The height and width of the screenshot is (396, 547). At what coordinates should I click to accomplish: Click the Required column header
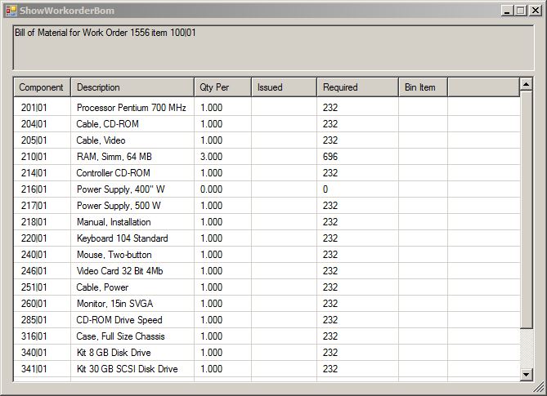point(356,87)
